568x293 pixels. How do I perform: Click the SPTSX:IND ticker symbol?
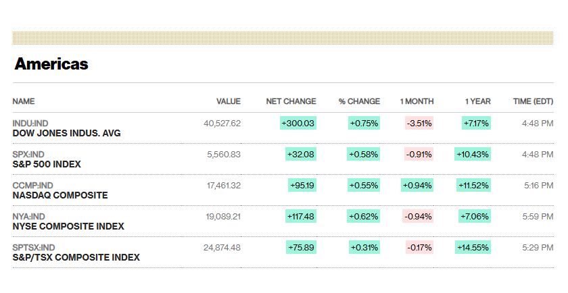coord(34,248)
